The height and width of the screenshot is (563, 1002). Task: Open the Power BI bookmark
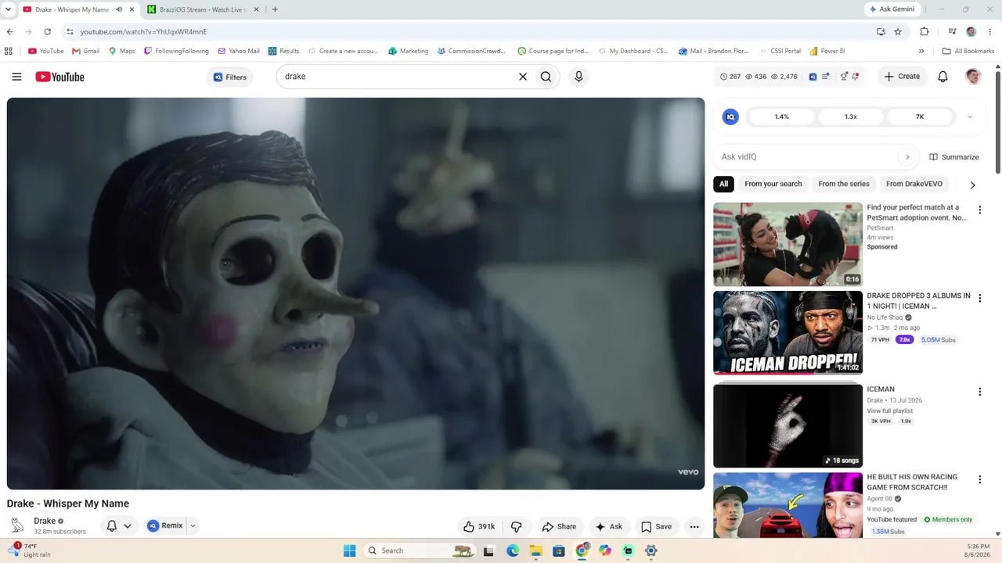(x=827, y=51)
